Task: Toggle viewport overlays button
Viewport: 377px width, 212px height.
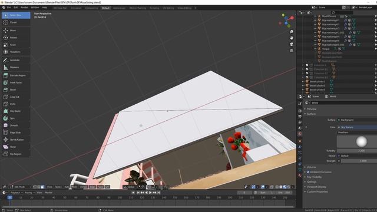Action: pyautogui.click(x=263, y=187)
